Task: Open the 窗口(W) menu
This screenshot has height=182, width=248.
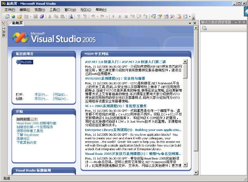Action: [70, 10]
